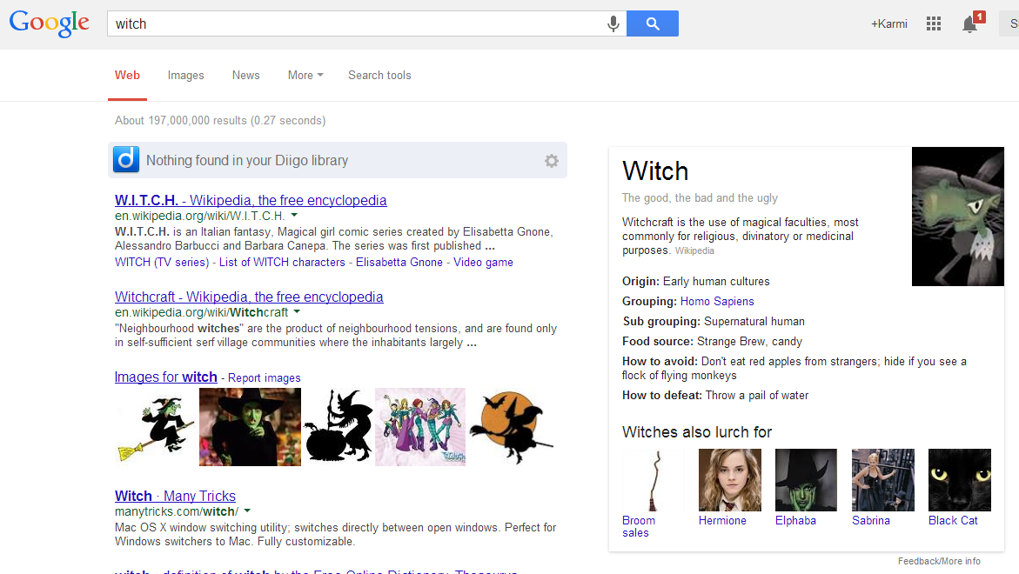Click the Witch knowledge panel heading

[x=655, y=171]
